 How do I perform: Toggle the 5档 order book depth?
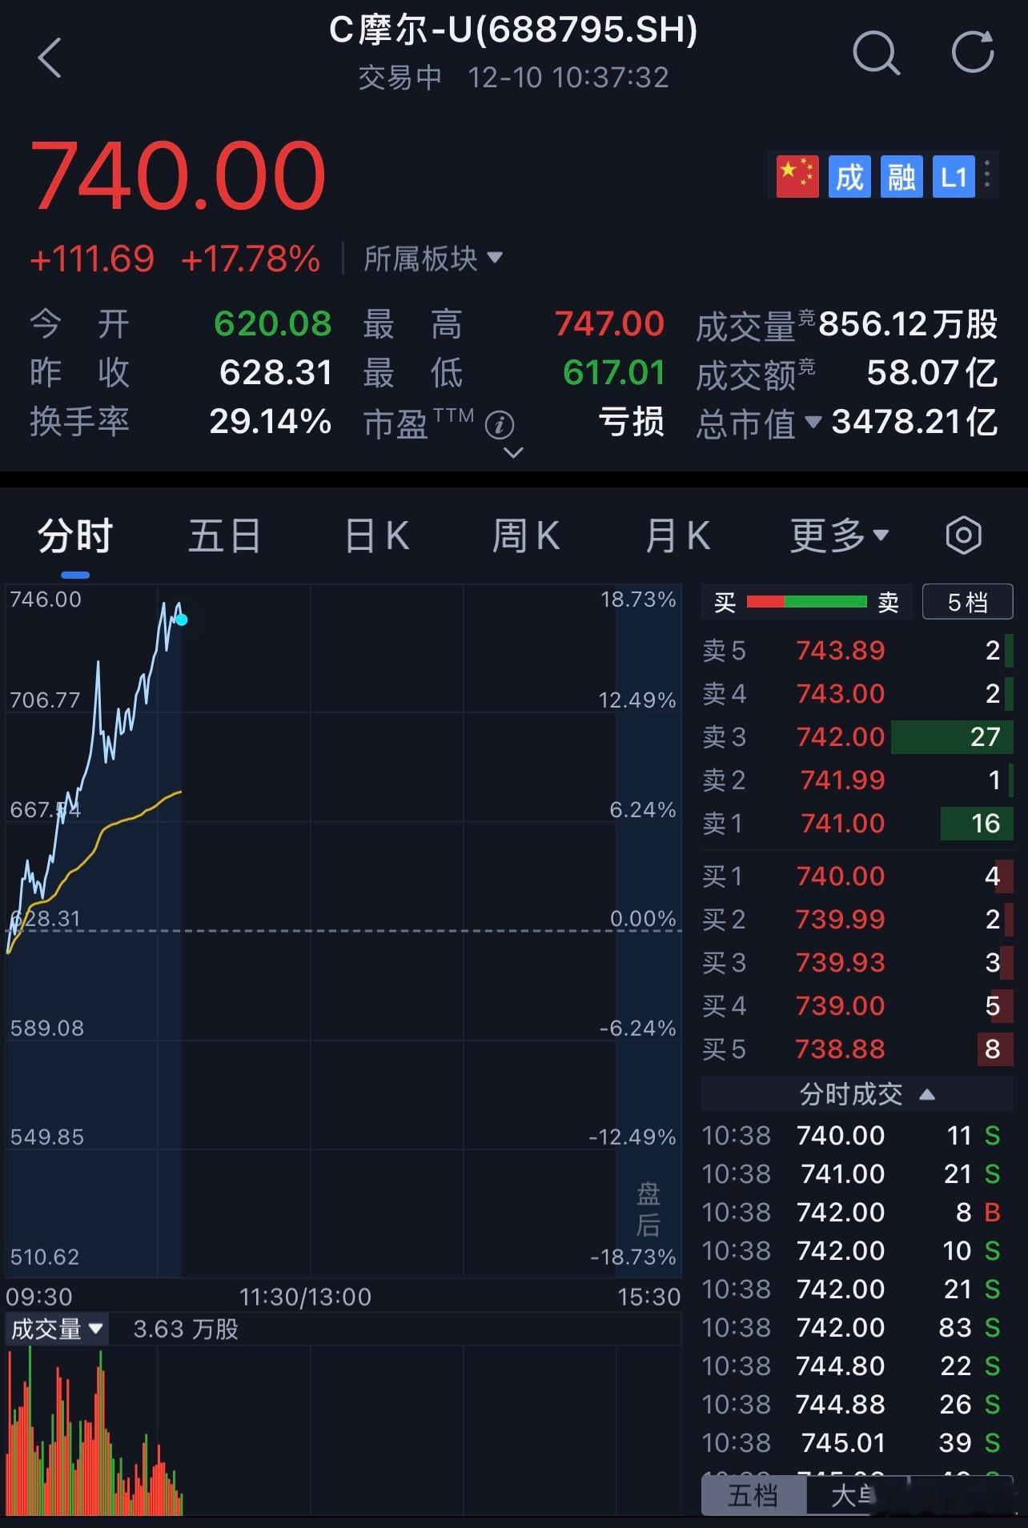click(968, 601)
